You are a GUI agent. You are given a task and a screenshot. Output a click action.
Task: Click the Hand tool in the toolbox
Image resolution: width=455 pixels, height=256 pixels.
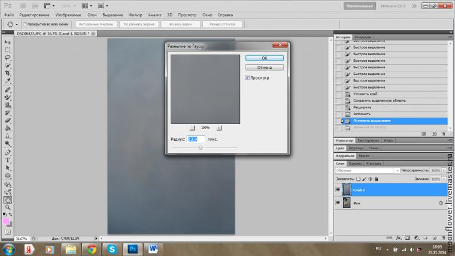click(8, 200)
